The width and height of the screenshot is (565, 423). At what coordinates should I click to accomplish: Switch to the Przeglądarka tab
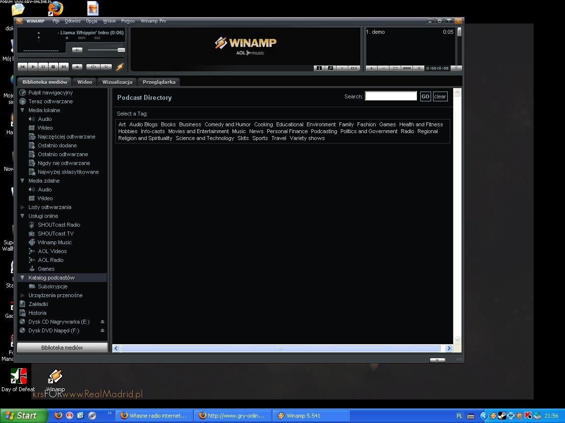(159, 82)
